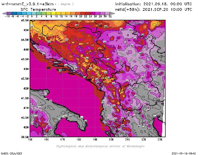Pick the teal swatch between 0 and 2
The image size is (201, 155).
34,13
